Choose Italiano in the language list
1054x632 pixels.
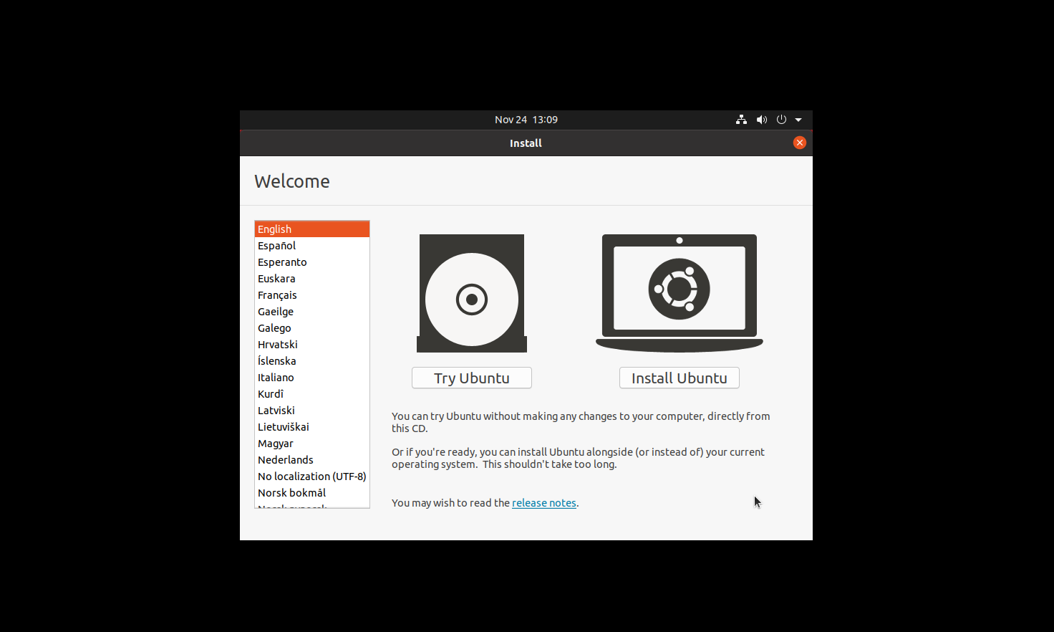click(312, 378)
